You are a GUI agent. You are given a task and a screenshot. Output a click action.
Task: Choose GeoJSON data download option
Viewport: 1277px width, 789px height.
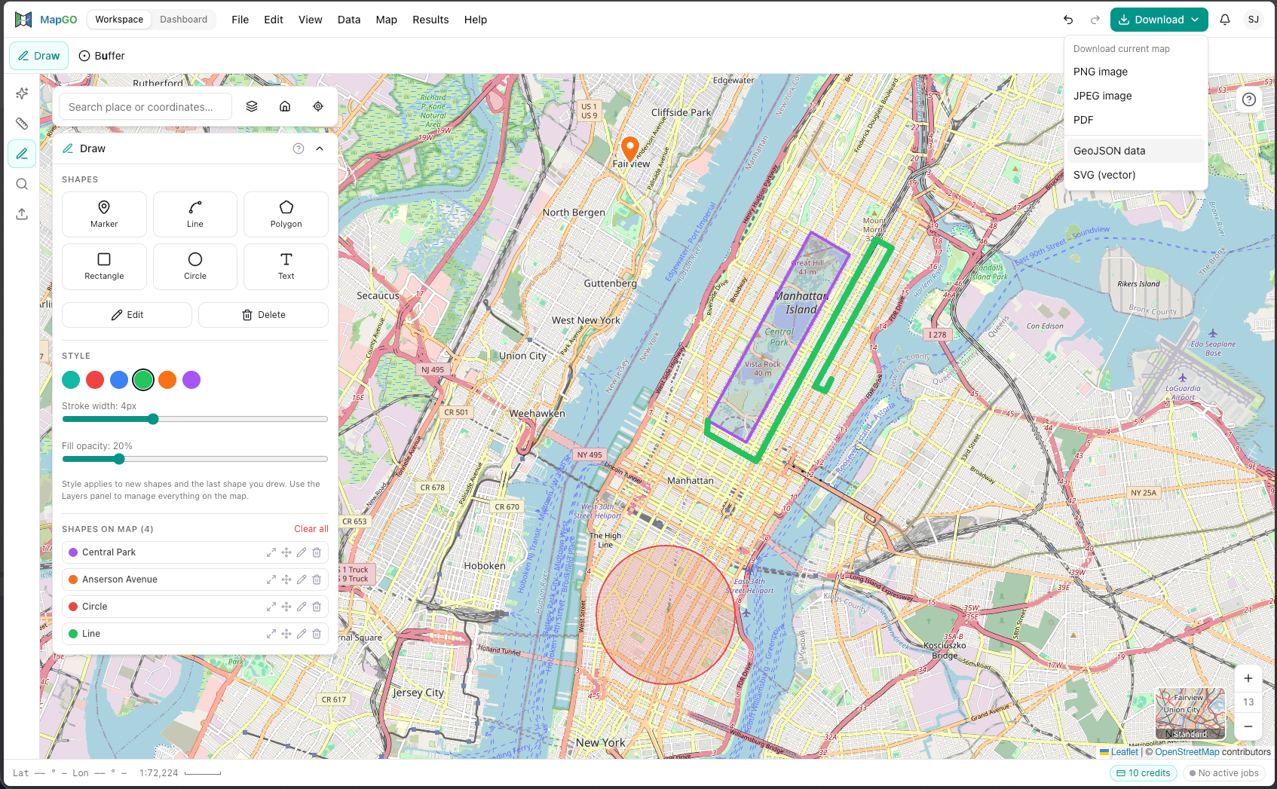[x=1136, y=151]
